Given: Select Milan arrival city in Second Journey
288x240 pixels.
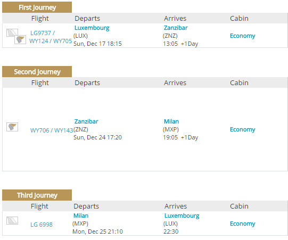Looking at the screenshot, I should click(x=171, y=121).
